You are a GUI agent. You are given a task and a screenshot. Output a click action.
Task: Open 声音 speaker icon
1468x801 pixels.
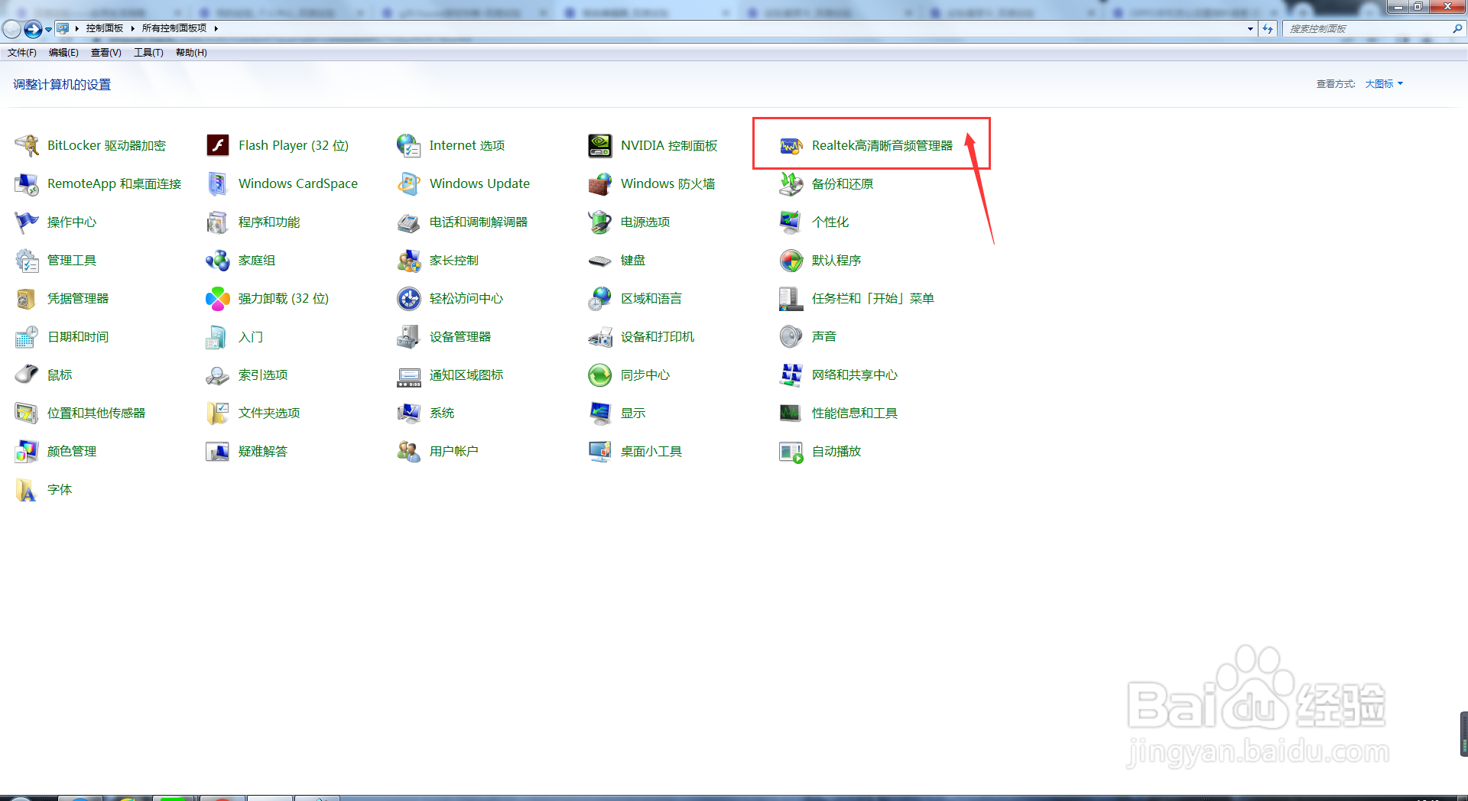pos(791,336)
